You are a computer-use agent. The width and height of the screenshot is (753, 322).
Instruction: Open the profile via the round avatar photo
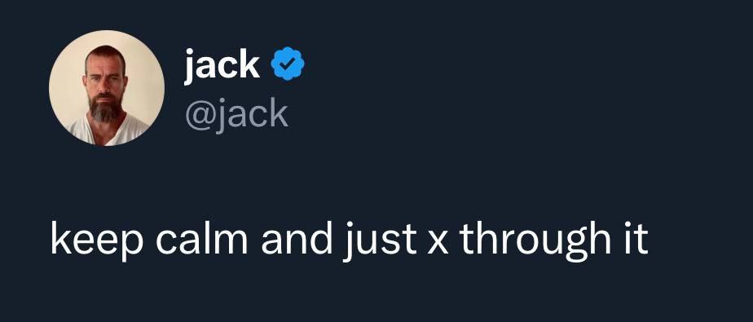tap(107, 88)
